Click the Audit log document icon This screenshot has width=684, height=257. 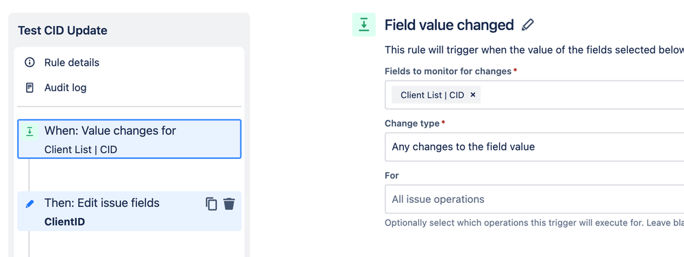click(x=29, y=88)
